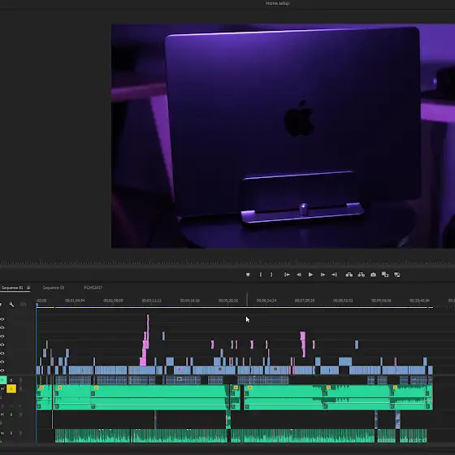Mute the third audio track
The image size is (455, 455).
[x=2, y=414]
